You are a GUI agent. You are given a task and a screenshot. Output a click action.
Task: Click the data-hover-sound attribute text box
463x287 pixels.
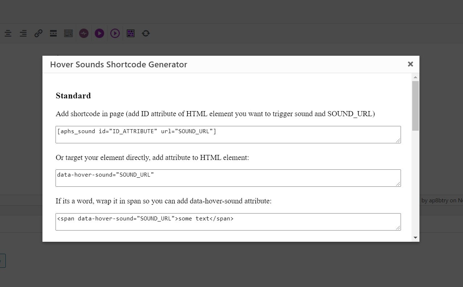[x=228, y=178]
